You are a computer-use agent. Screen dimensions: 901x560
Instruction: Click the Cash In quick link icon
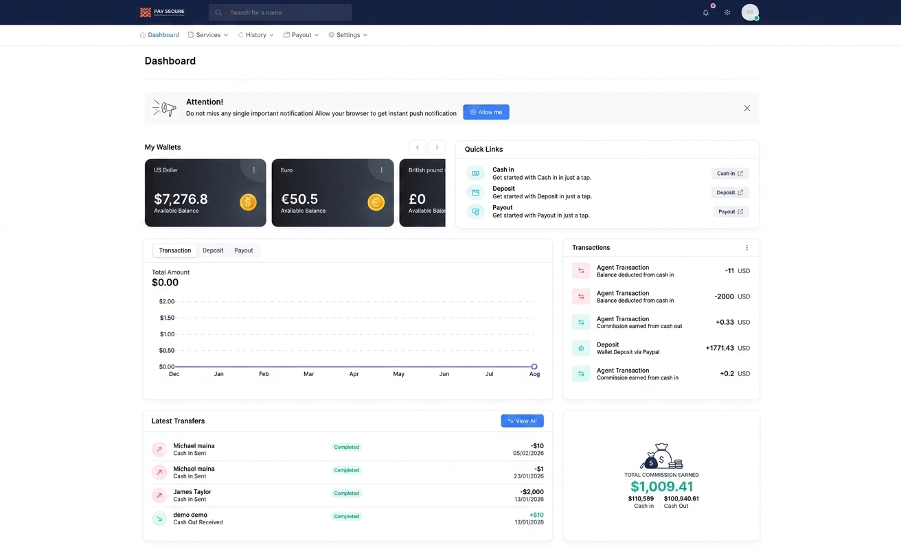[475, 174]
